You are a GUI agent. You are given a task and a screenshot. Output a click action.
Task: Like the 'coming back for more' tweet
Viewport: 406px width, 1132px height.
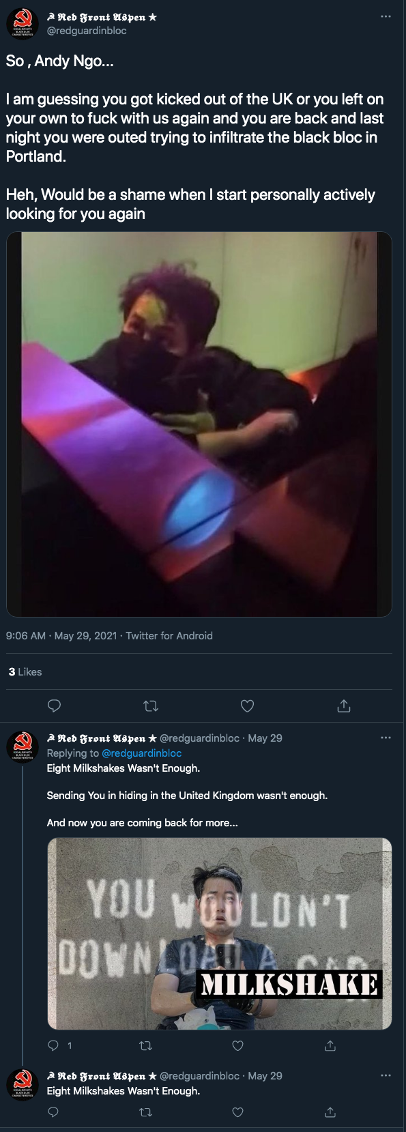237,1045
